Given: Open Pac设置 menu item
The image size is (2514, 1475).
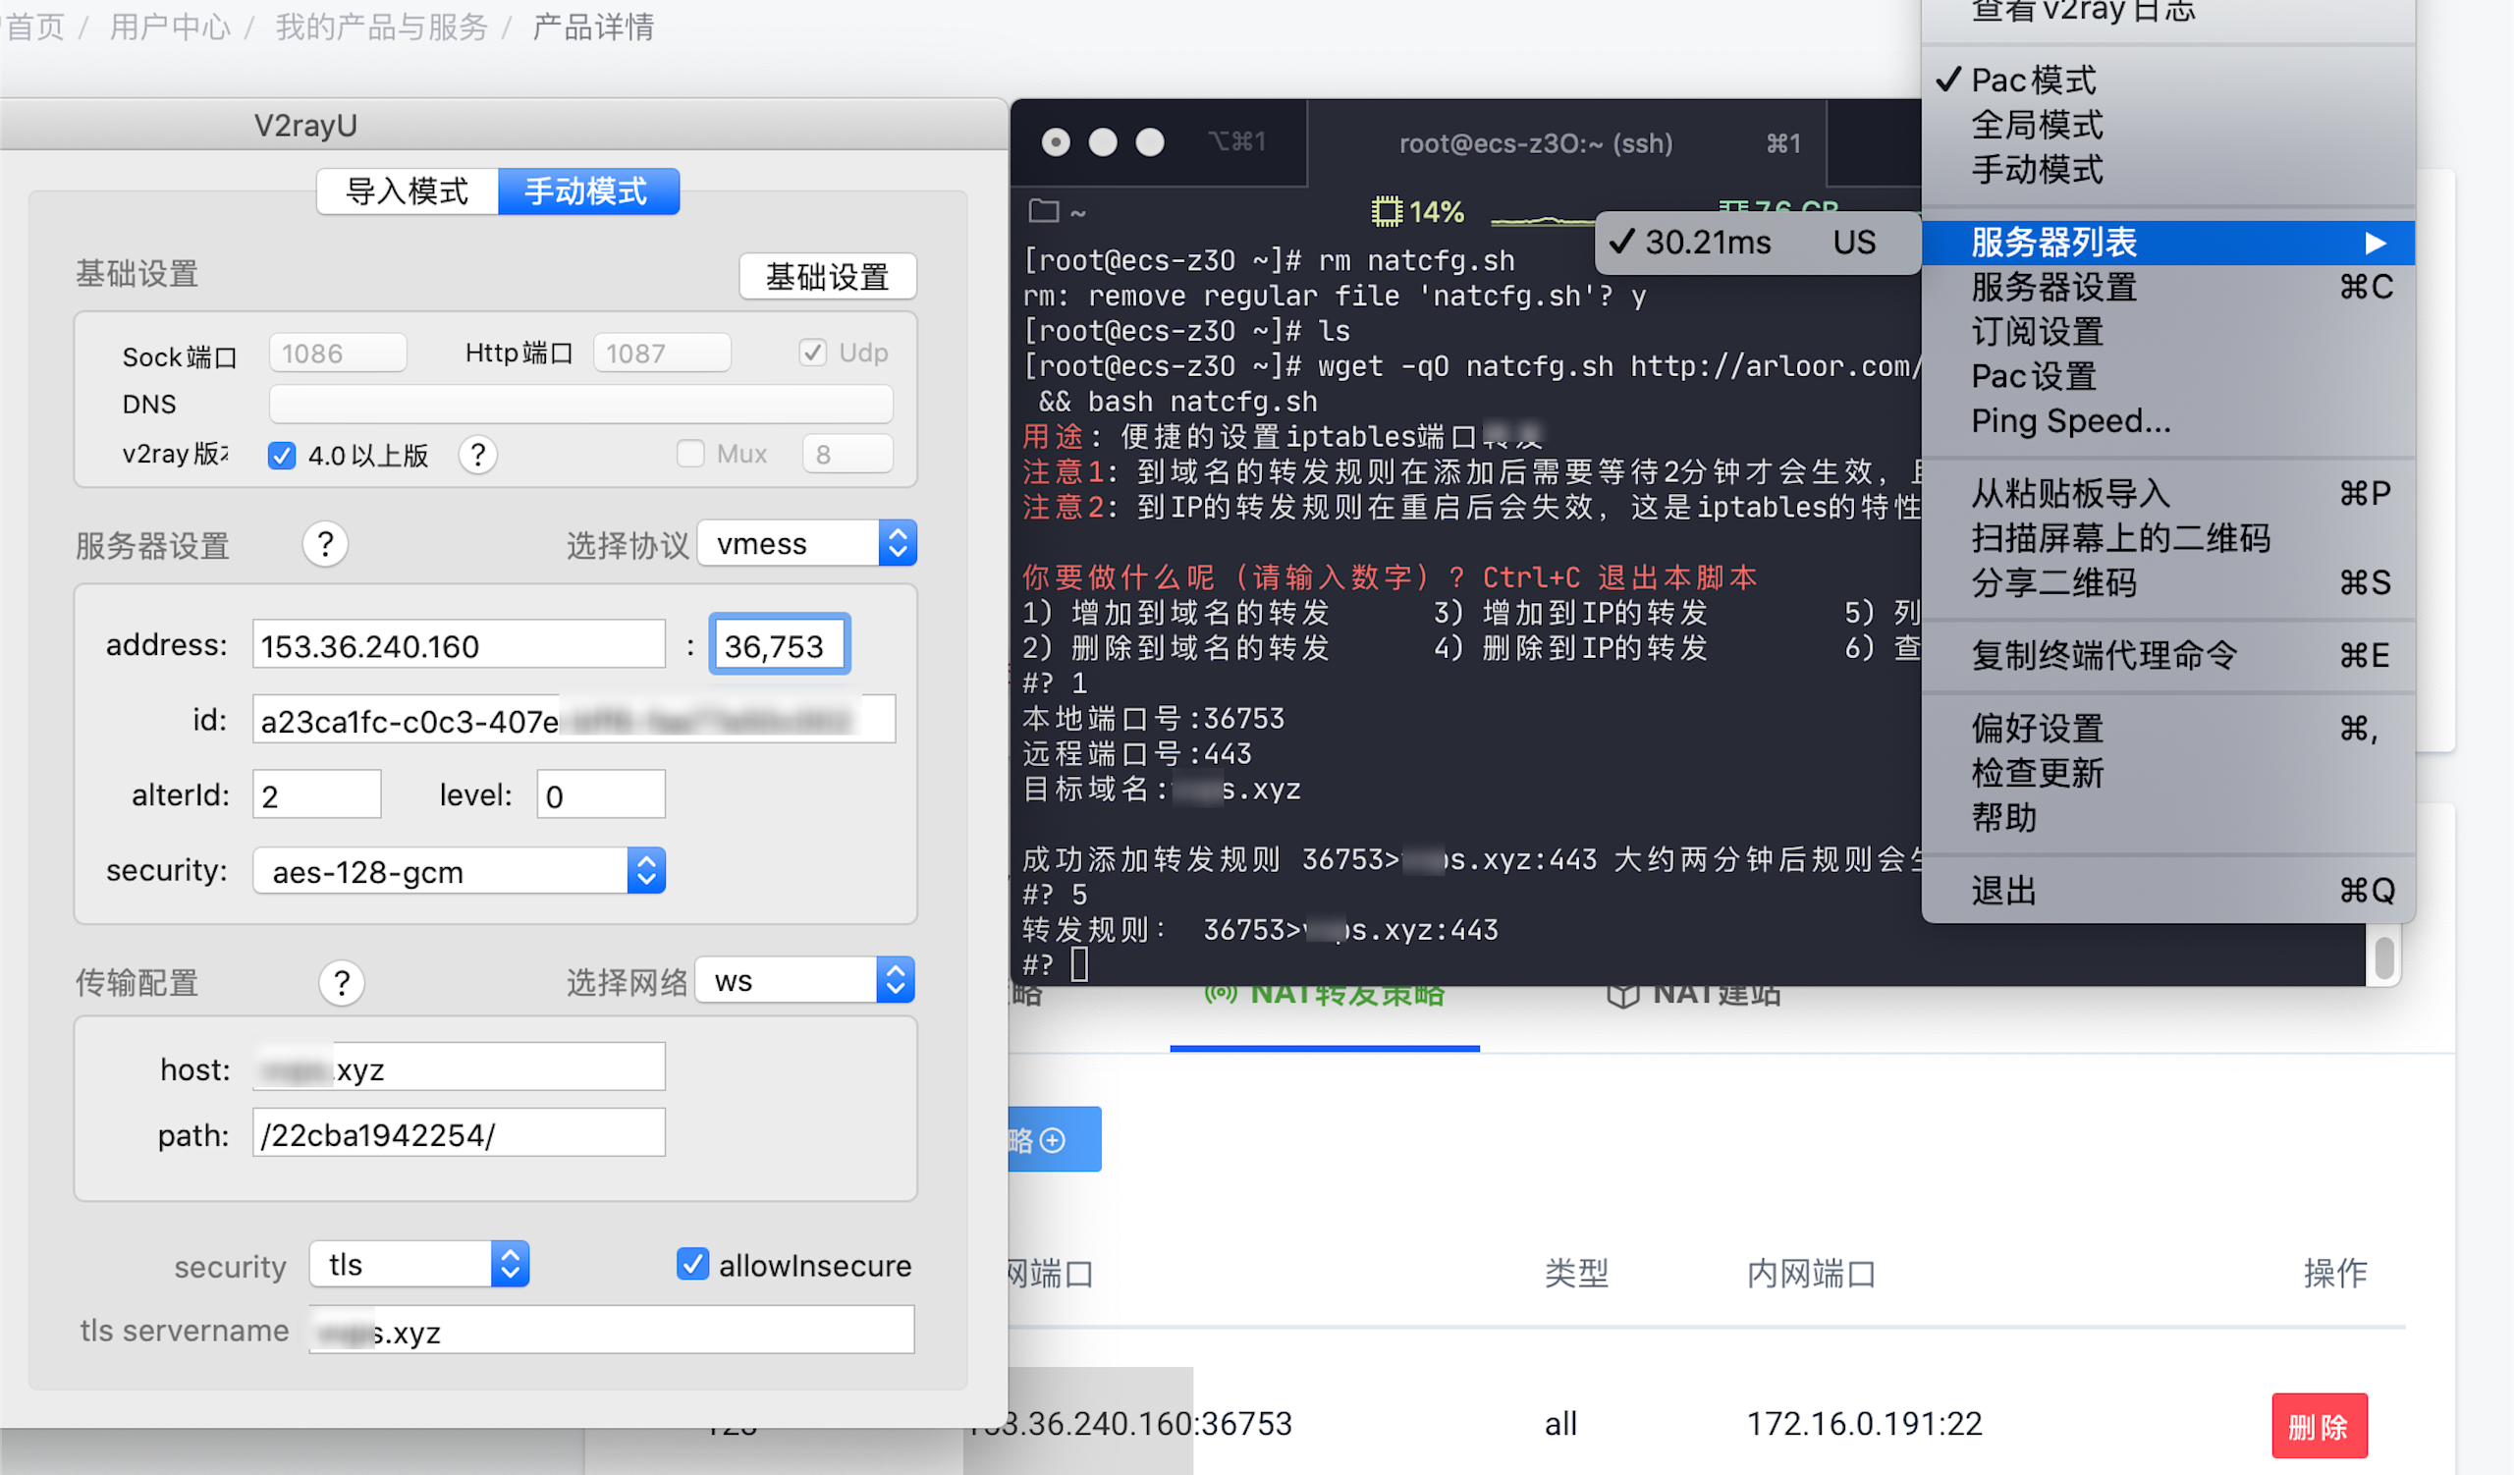Looking at the screenshot, I should (2167, 377).
